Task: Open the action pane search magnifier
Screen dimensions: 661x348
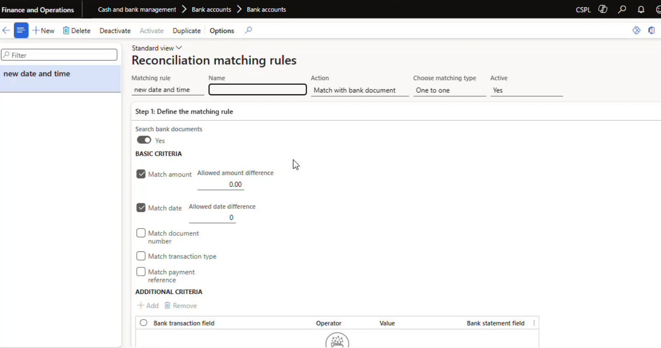Action: click(248, 30)
